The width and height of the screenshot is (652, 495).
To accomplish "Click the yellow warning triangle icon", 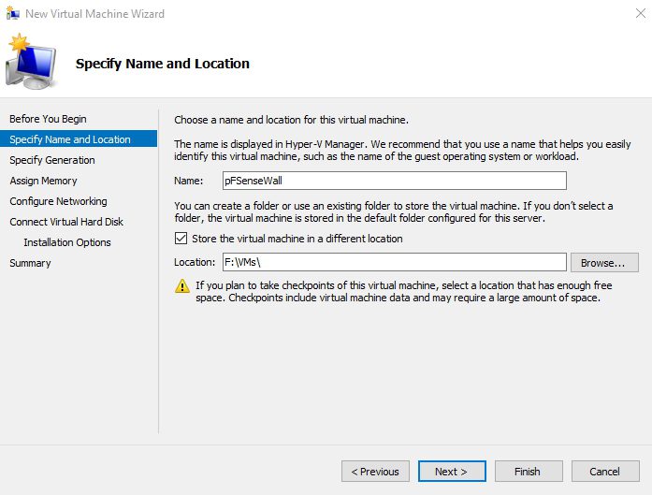I will click(x=181, y=286).
